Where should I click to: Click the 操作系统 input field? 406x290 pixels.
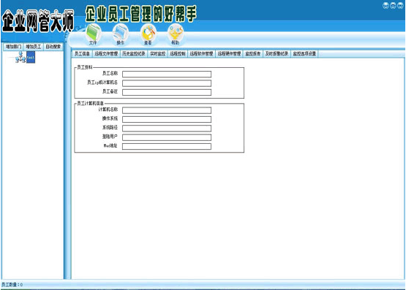click(167, 119)
